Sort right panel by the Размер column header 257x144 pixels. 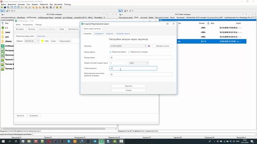(202, 23)
